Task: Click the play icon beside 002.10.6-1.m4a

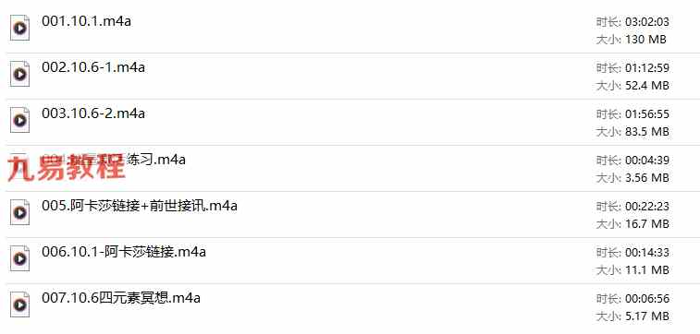Action: coord(19,74)
